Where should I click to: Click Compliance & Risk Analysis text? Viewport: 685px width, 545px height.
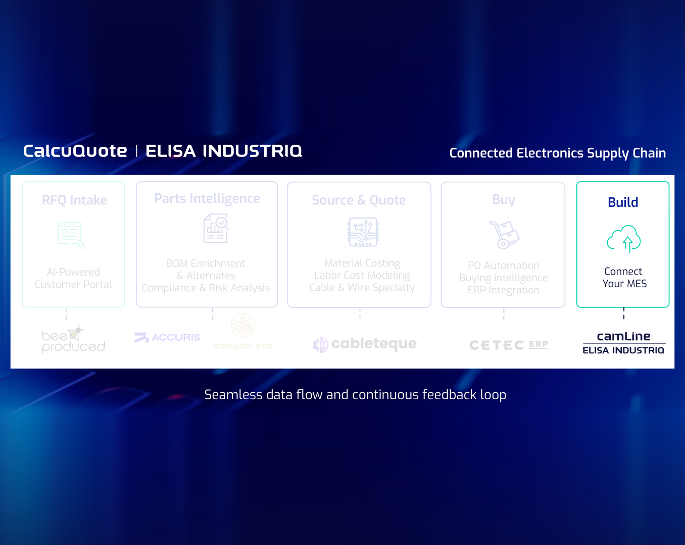pyautogui.click(x=206, y=288)
